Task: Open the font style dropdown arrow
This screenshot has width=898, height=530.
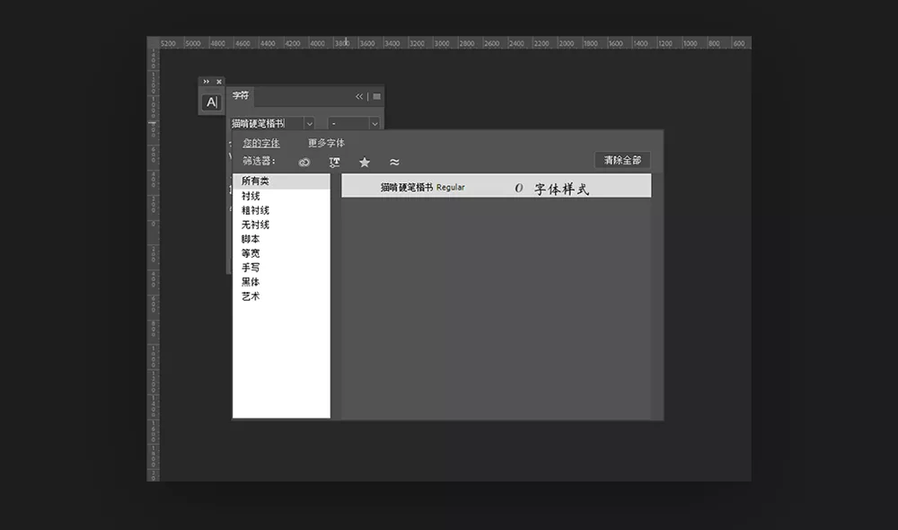Action: [374, 123]
